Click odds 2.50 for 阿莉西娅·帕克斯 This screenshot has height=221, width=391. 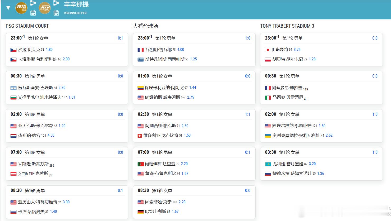[185, 126]
